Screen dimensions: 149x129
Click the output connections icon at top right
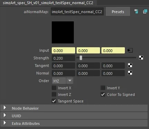[x=145, y=11]
